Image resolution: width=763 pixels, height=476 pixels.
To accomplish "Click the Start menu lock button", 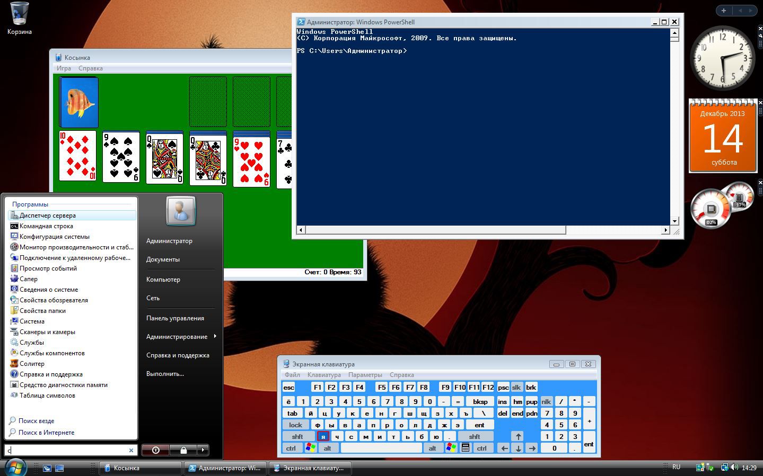I will (x=183, y=450).
